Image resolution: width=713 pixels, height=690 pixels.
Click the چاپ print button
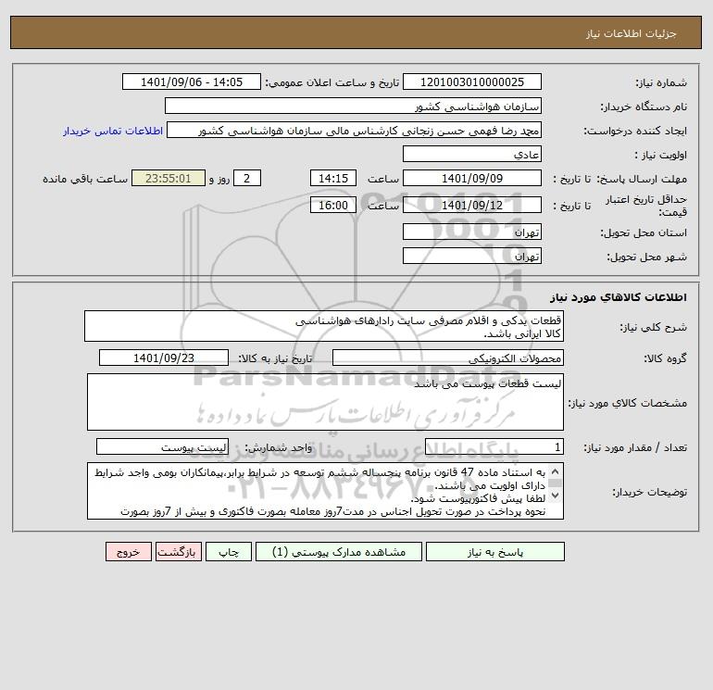(x=229, y=552)
